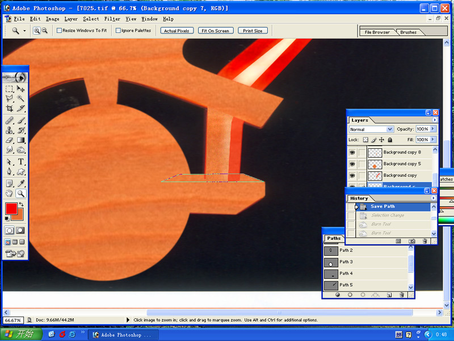
Task: Hide Background copy 5 layer
Action: [352, 164]
